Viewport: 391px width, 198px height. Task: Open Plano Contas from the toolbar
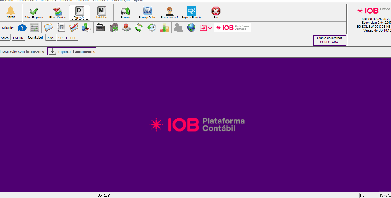click(x=58, y=12)
